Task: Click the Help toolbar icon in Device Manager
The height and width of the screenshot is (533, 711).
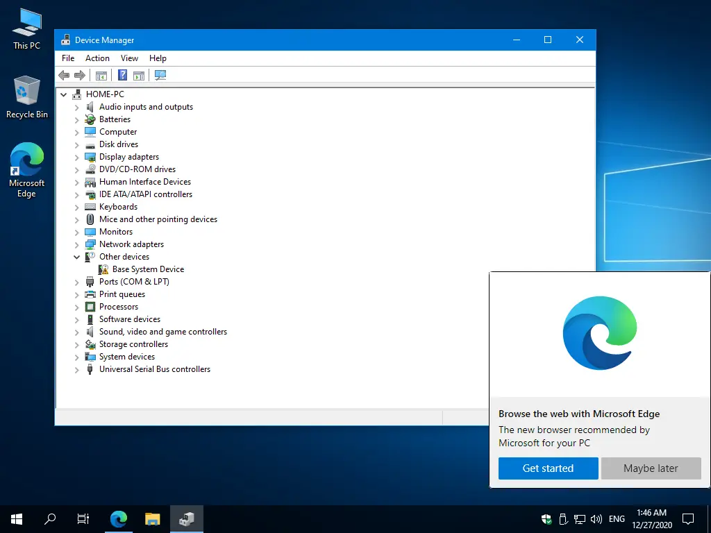Action: [122, 75]
